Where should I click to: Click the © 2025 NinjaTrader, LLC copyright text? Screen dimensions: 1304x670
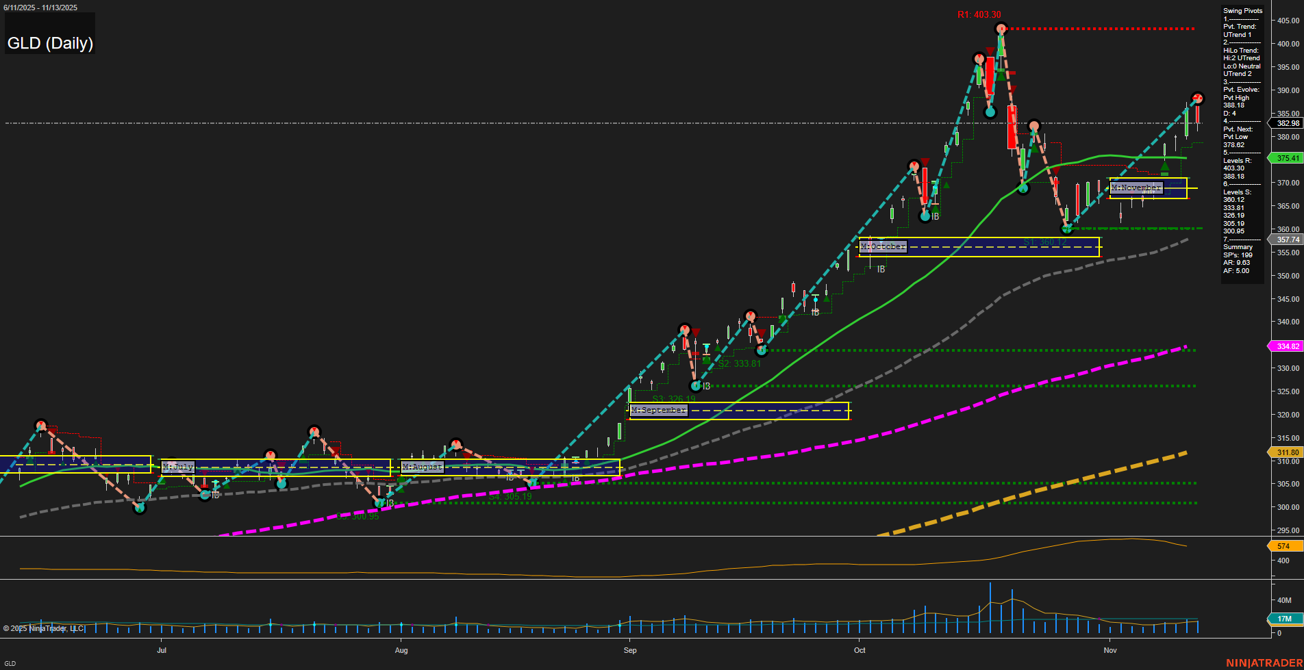click(42, 628)
